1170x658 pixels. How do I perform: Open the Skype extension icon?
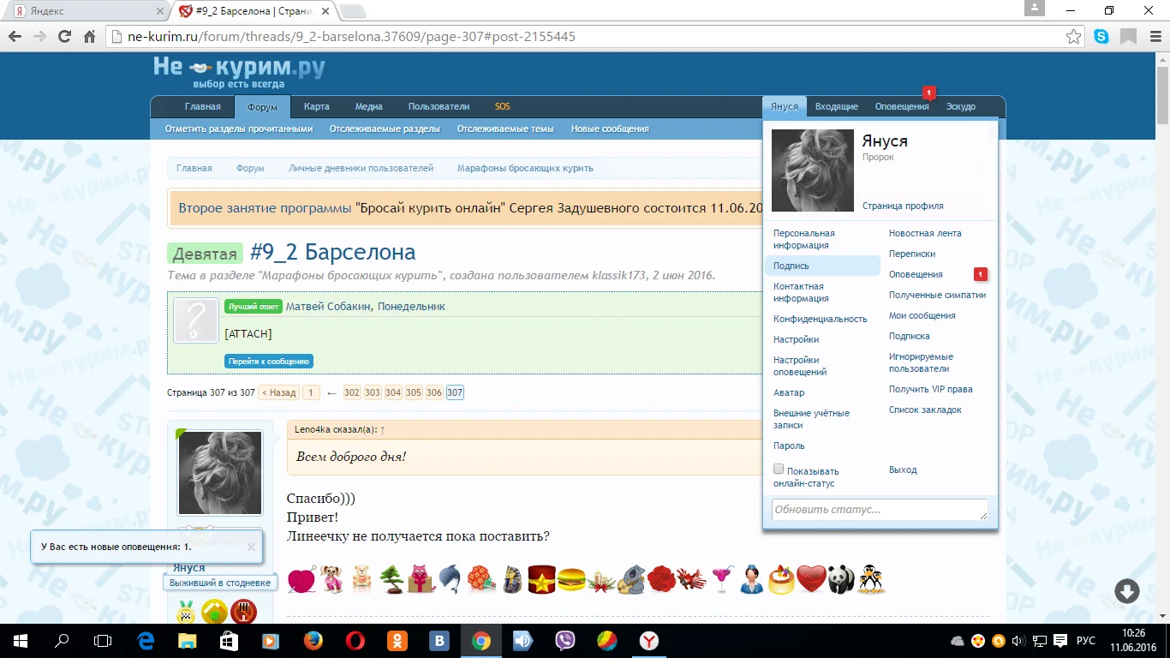coord(1101,37)
